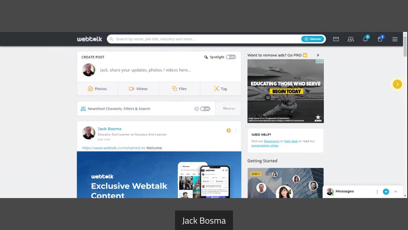The height and width of the screenshot is (230, 408).
Task: Click the AdChoices icon on the ad
Action: pyautogui.click(x=317, y=61)
